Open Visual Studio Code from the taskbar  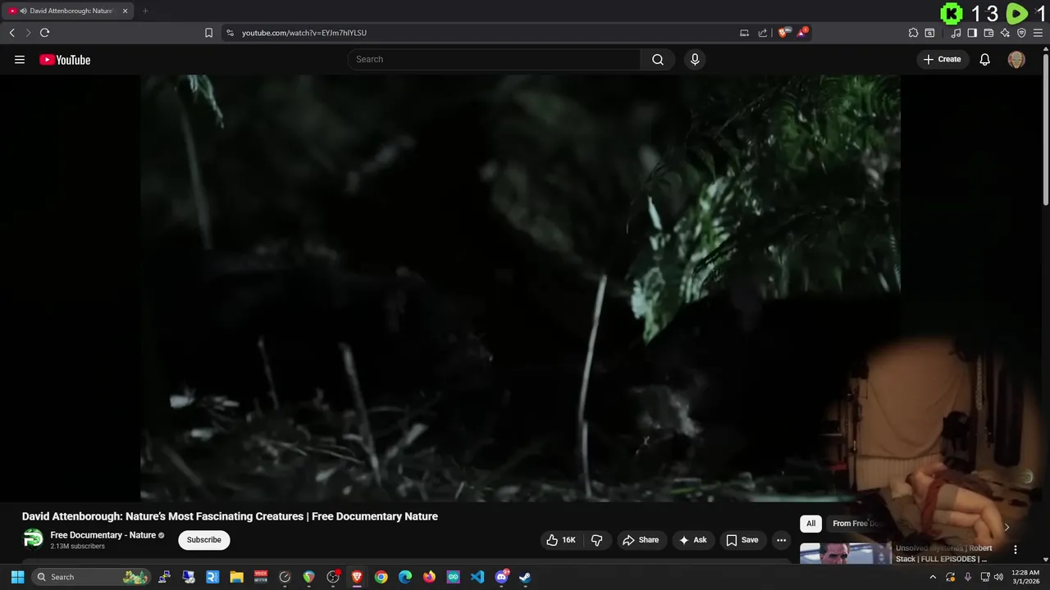coord(477,577)
